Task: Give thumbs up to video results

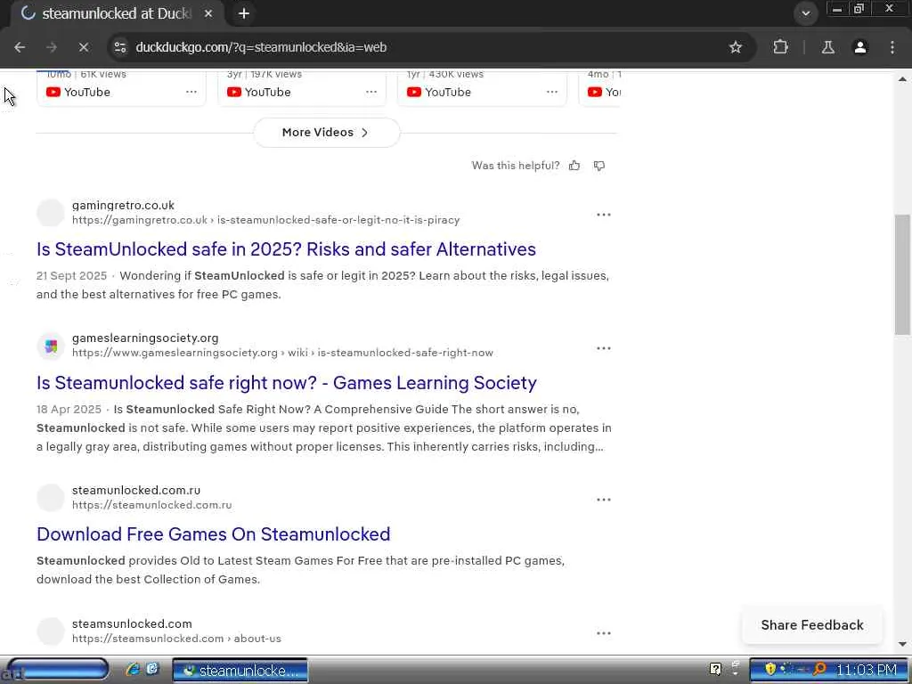Action: click(574, 166)
